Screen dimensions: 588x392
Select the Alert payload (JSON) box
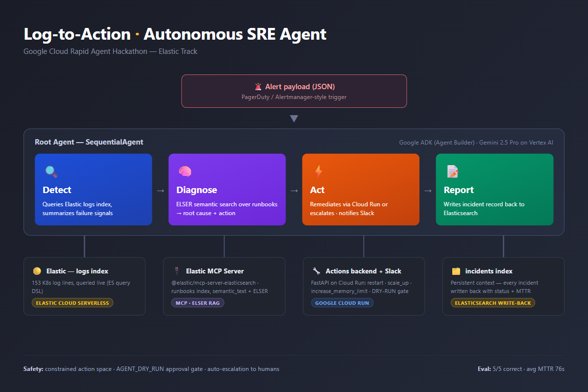(x=294, y=91)
